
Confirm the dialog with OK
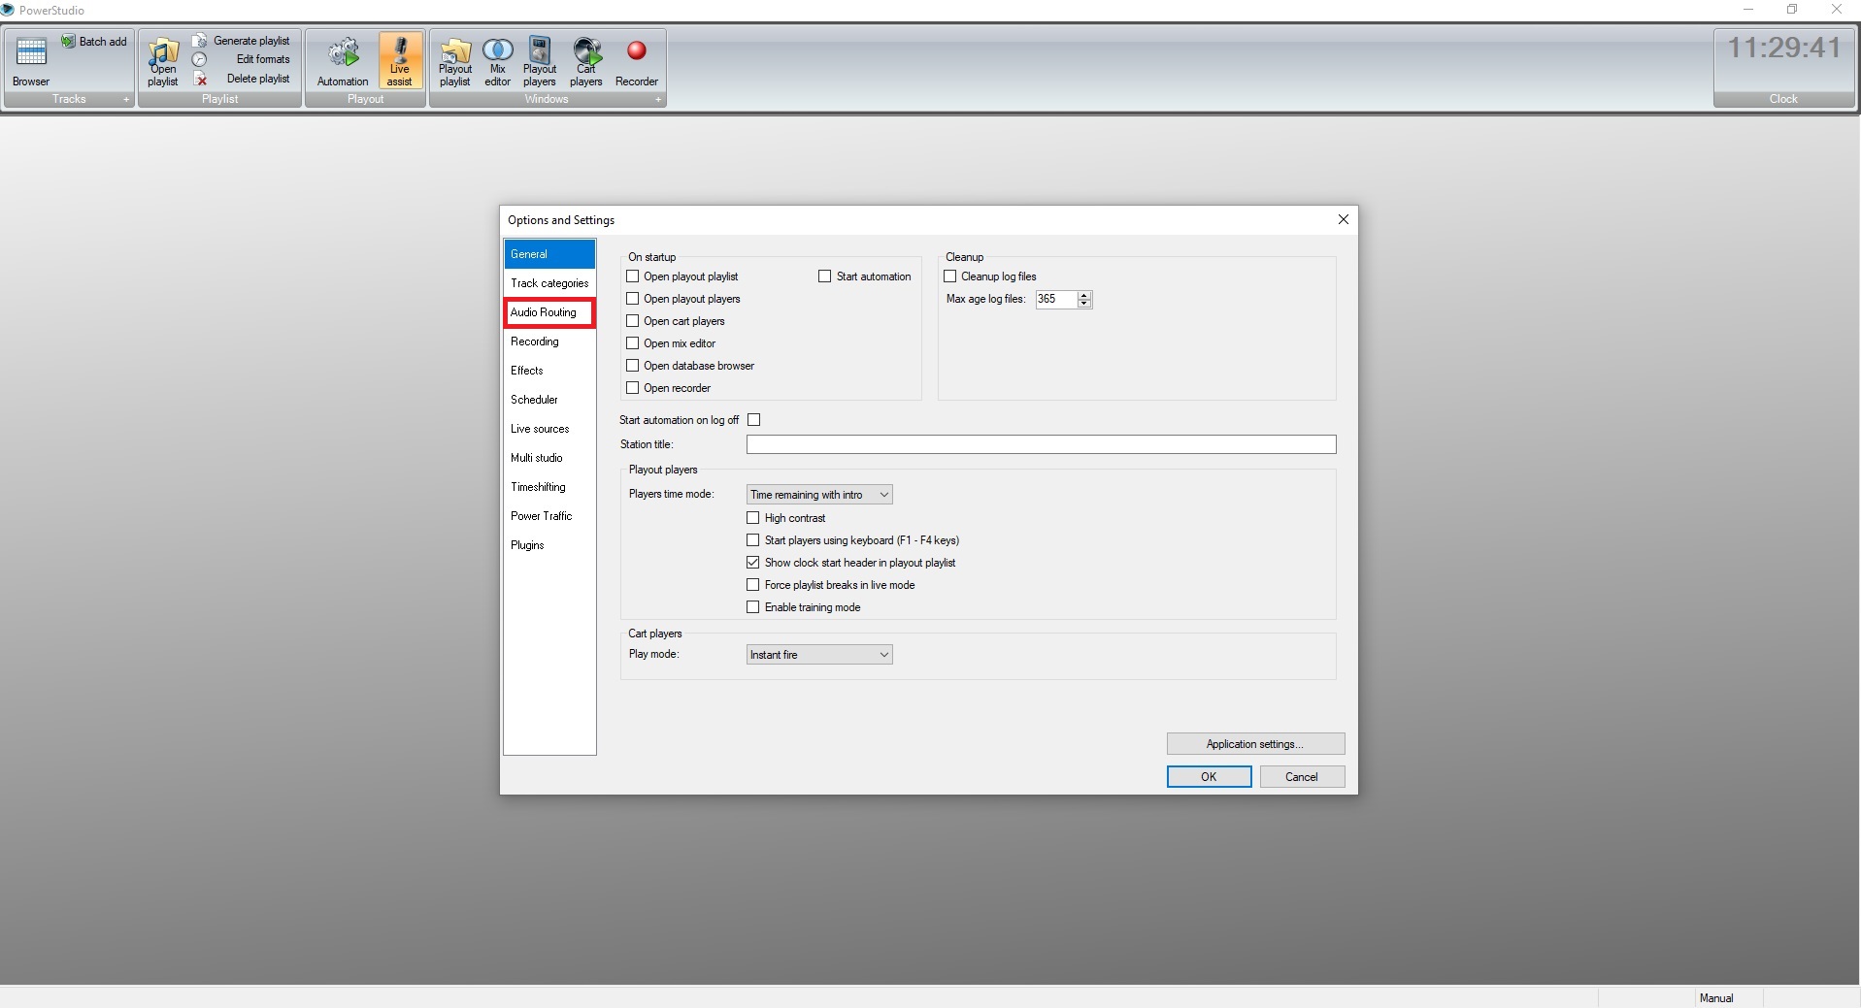pos(1209,777)
